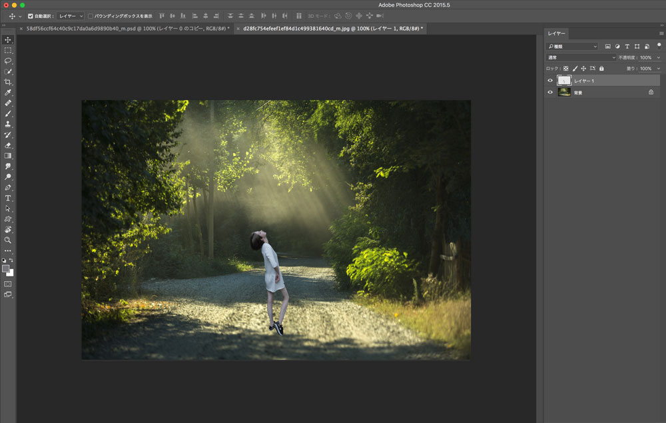Select the Smudge/Blur tool
This screenshot has height=423, width=666.
(8, 167)
